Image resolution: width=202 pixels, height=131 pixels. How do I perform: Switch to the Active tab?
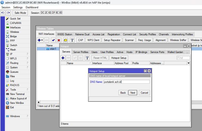pyautogui.click(x=120, y=52)
